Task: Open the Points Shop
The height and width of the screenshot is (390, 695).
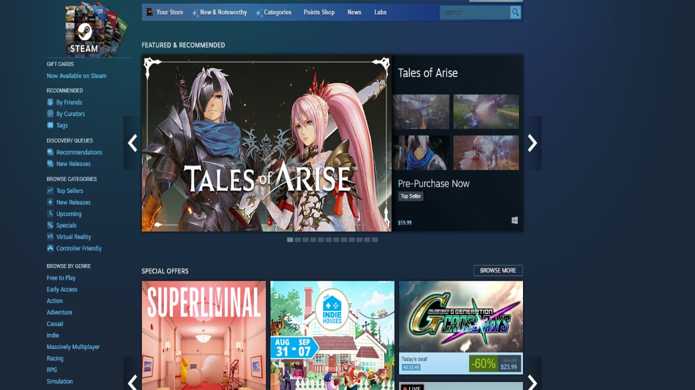Action: (x=319, y=12)
